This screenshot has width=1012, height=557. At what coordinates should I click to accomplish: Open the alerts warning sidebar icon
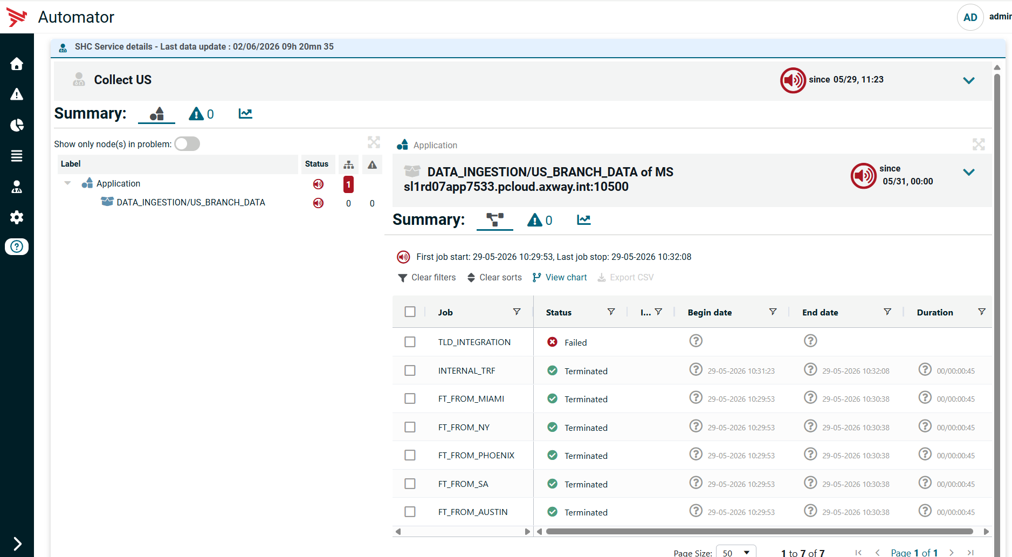point(17,94)
